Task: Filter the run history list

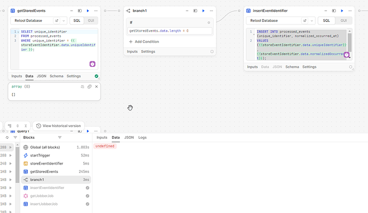Action: click(x=15, y=138)
